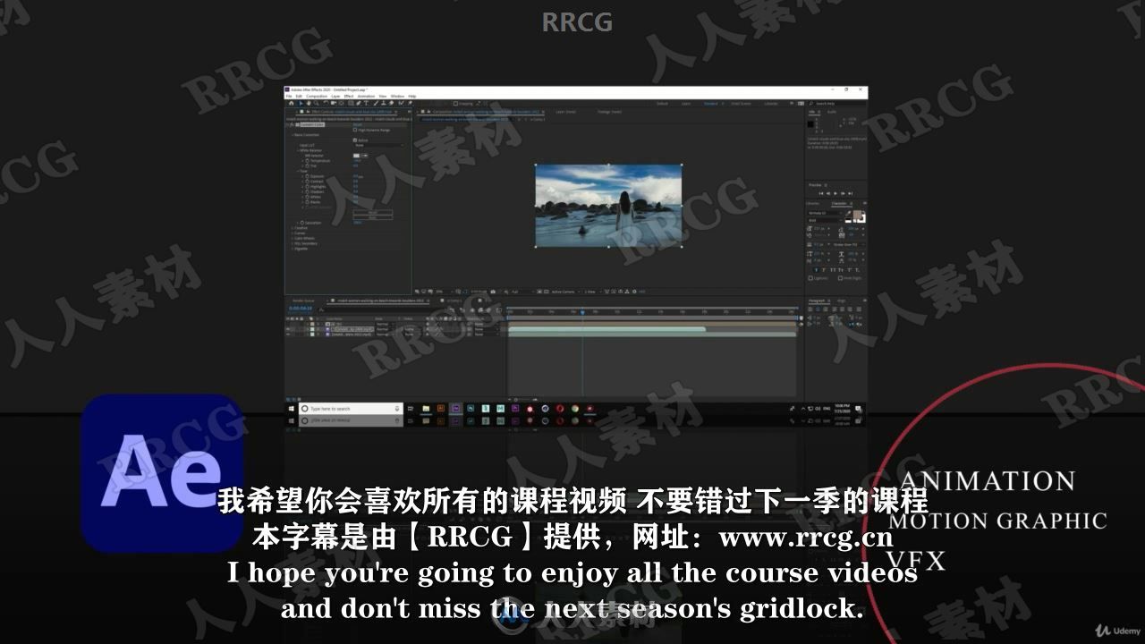Expand the Color Wheels section
Screen dimensions: 1145x644
(293, 238)
